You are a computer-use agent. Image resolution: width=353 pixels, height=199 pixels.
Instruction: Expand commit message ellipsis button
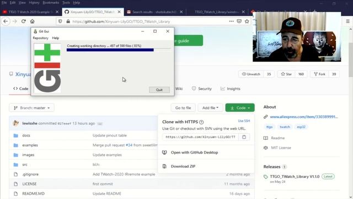(x=100, y=124)
